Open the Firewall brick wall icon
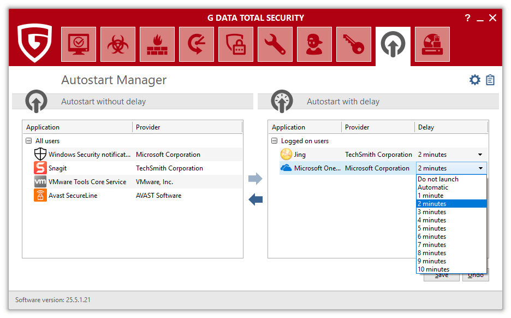 click(157, 44)
